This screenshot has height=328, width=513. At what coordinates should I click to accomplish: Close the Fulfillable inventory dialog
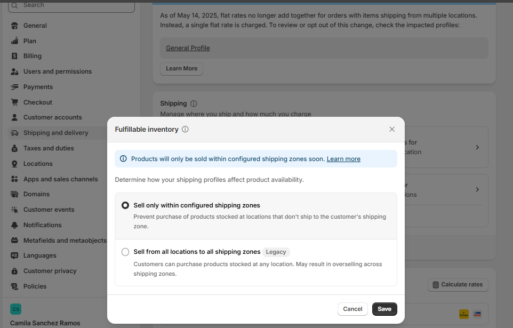[392, 129]
